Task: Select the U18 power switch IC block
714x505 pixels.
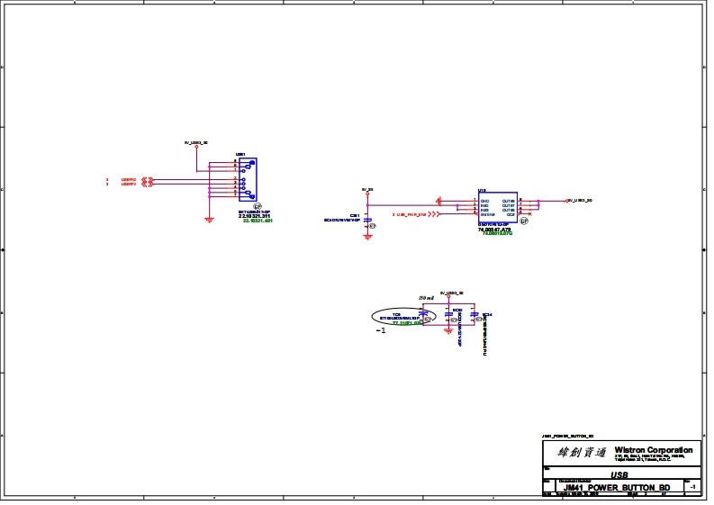Action: point(496,208)
